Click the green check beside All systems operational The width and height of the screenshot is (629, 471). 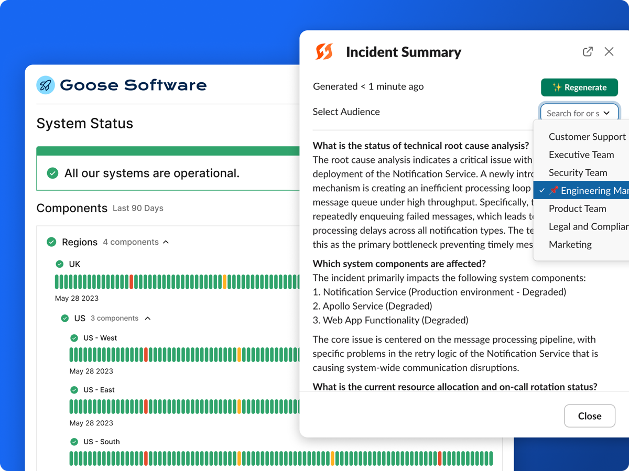52,173
